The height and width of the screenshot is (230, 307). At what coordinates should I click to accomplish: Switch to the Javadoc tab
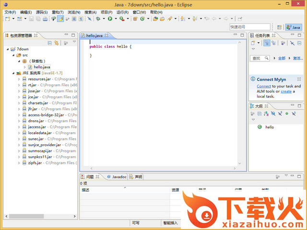pos(117,177)
